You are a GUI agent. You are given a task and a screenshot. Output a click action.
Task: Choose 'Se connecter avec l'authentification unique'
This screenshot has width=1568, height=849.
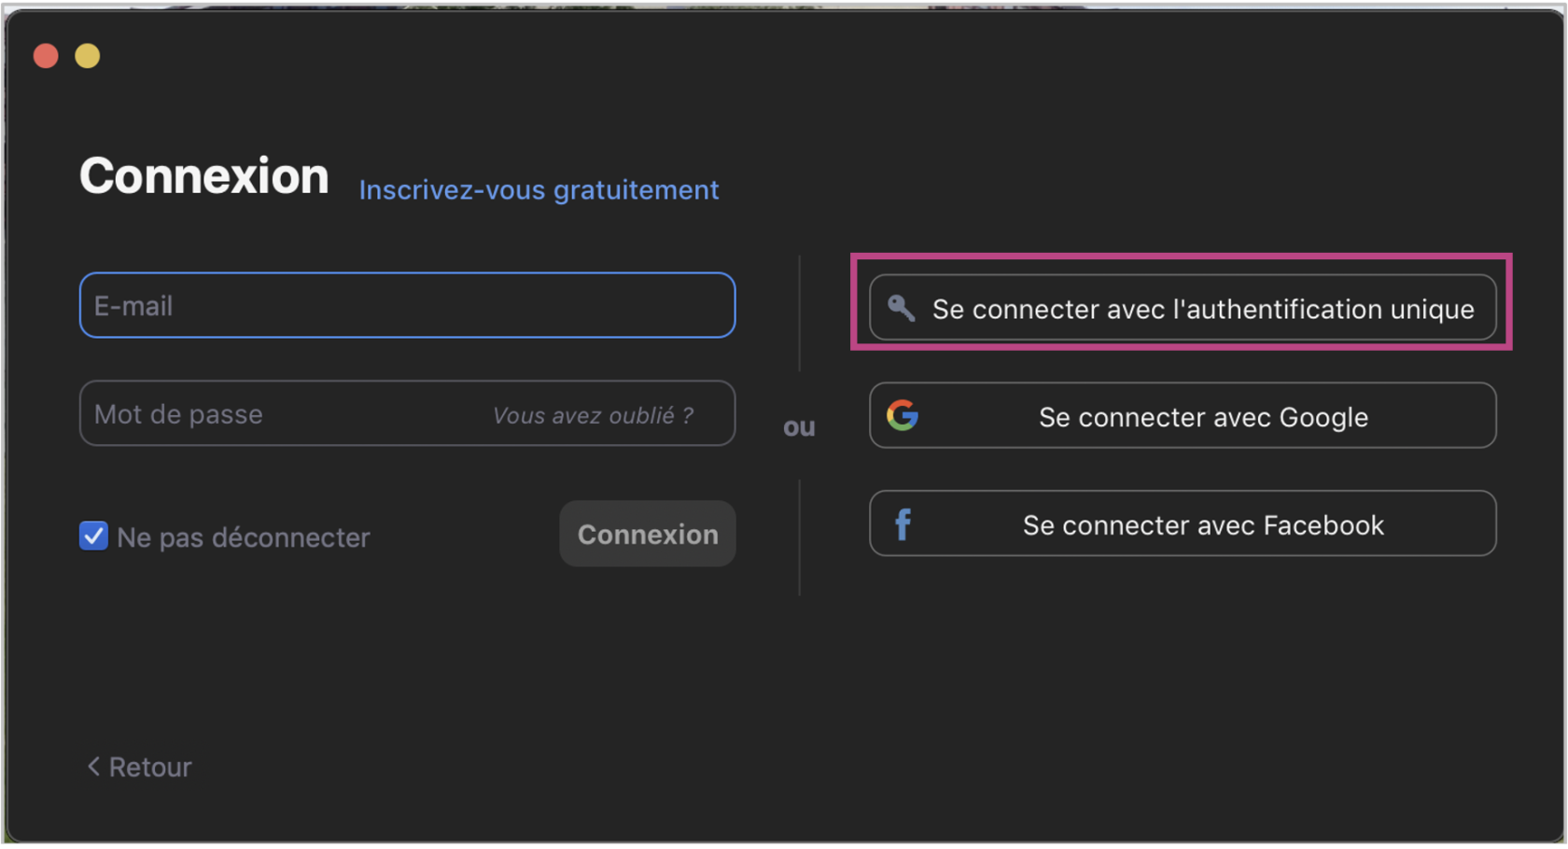(1202, 309)
